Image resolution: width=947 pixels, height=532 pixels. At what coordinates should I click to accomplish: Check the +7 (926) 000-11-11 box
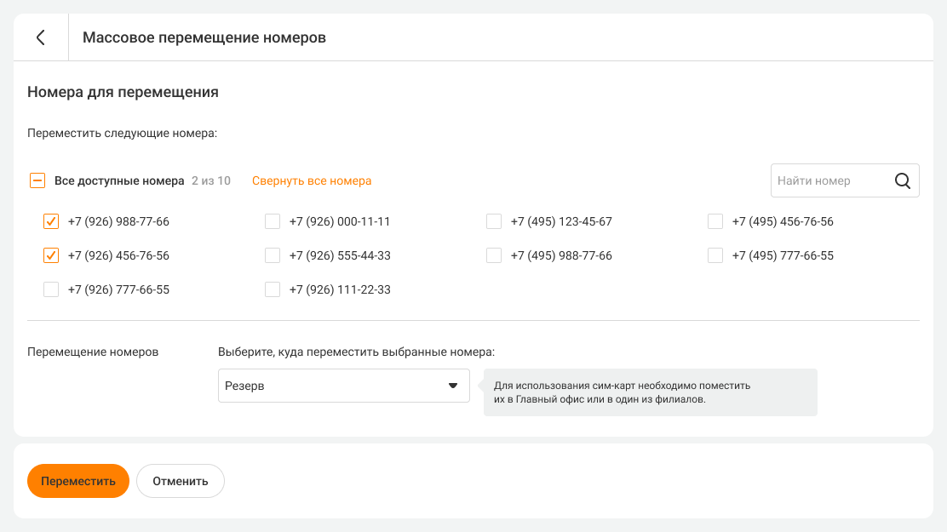coord(273,221)
